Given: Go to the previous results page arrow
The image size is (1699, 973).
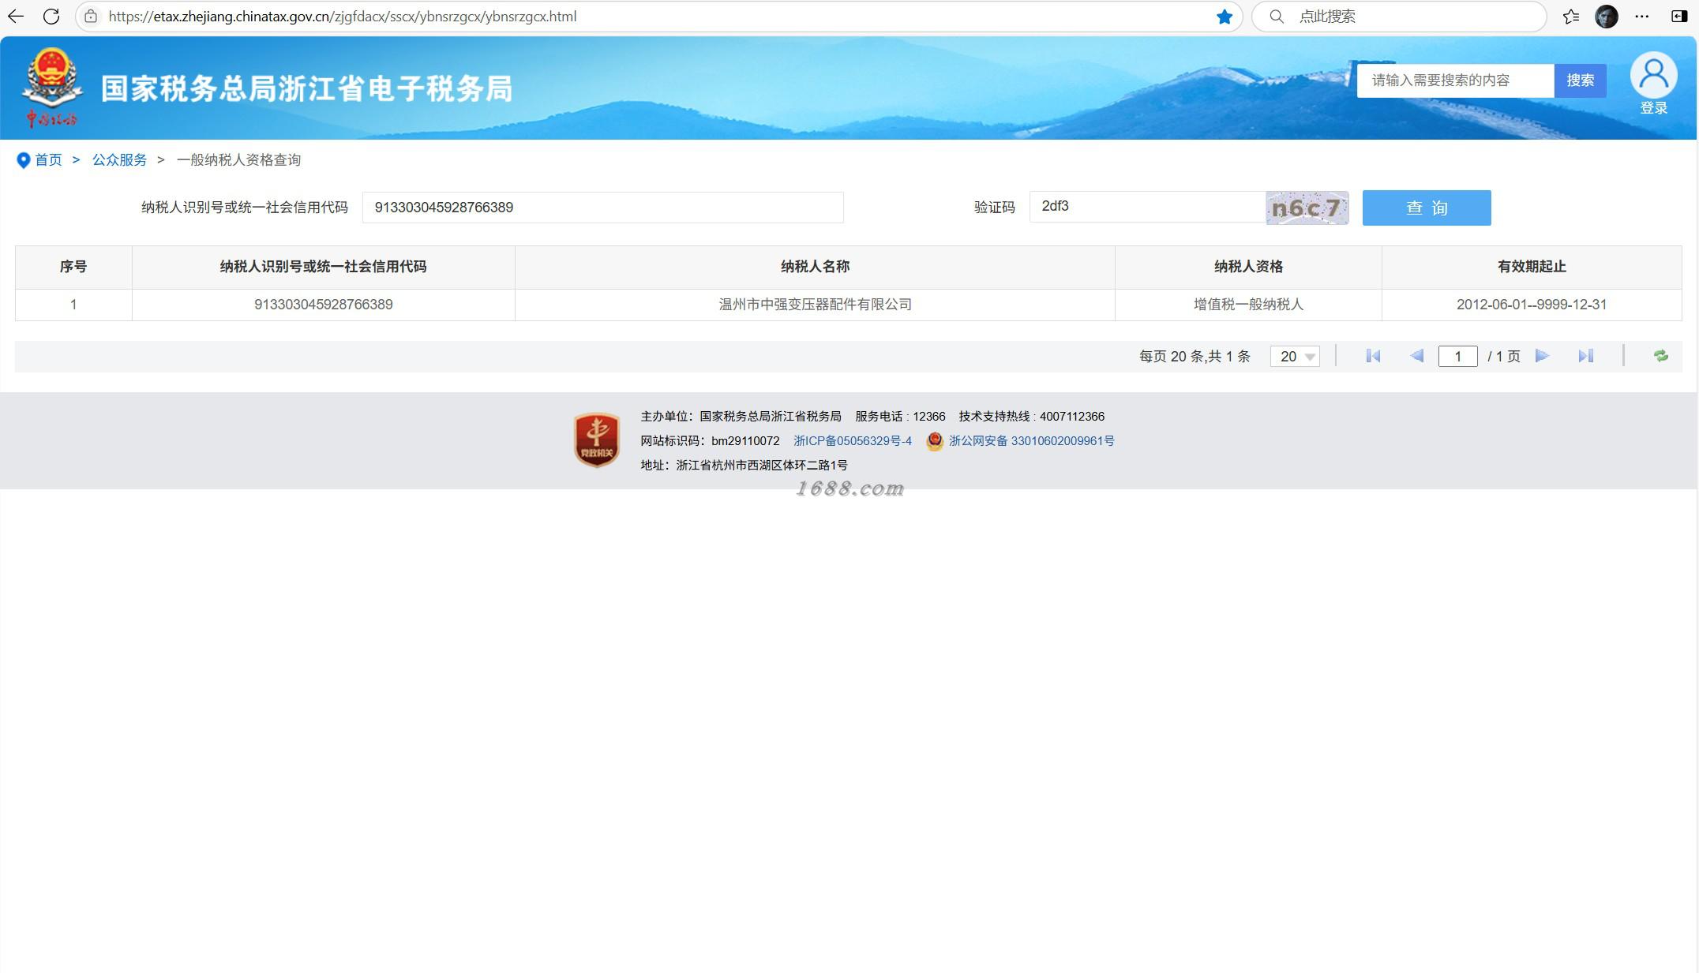Looking at the screenshot, I should pos(1417,356).
